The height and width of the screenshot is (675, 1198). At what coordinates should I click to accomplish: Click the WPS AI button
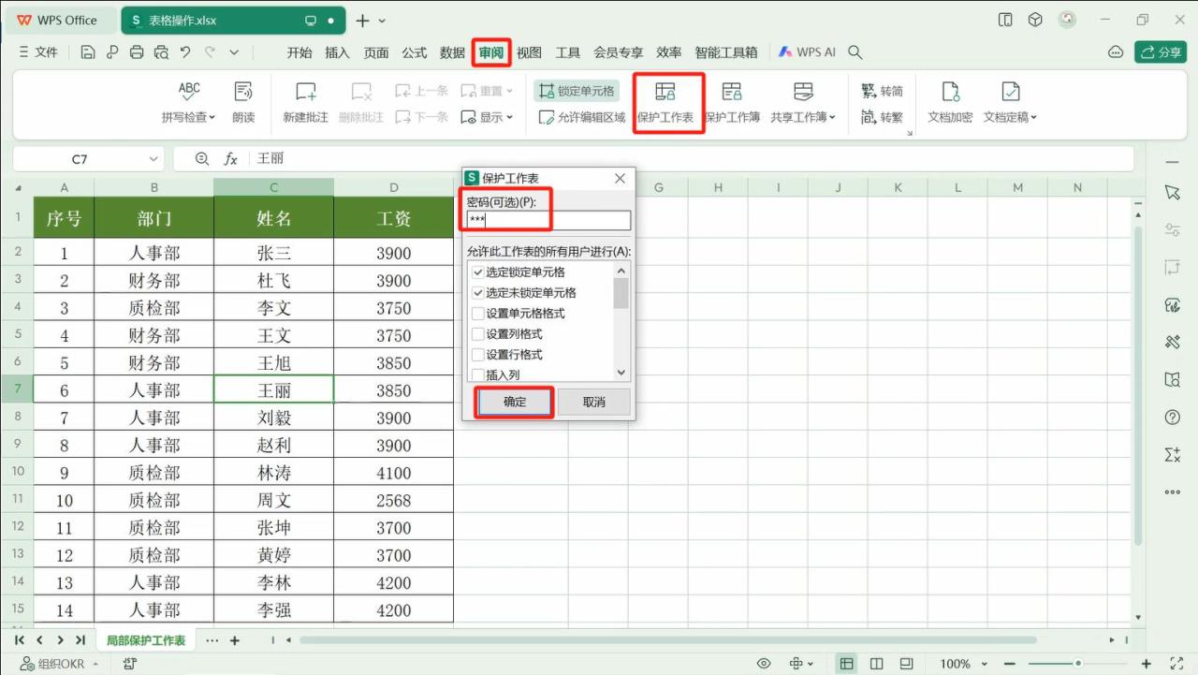tap(807, 52)
